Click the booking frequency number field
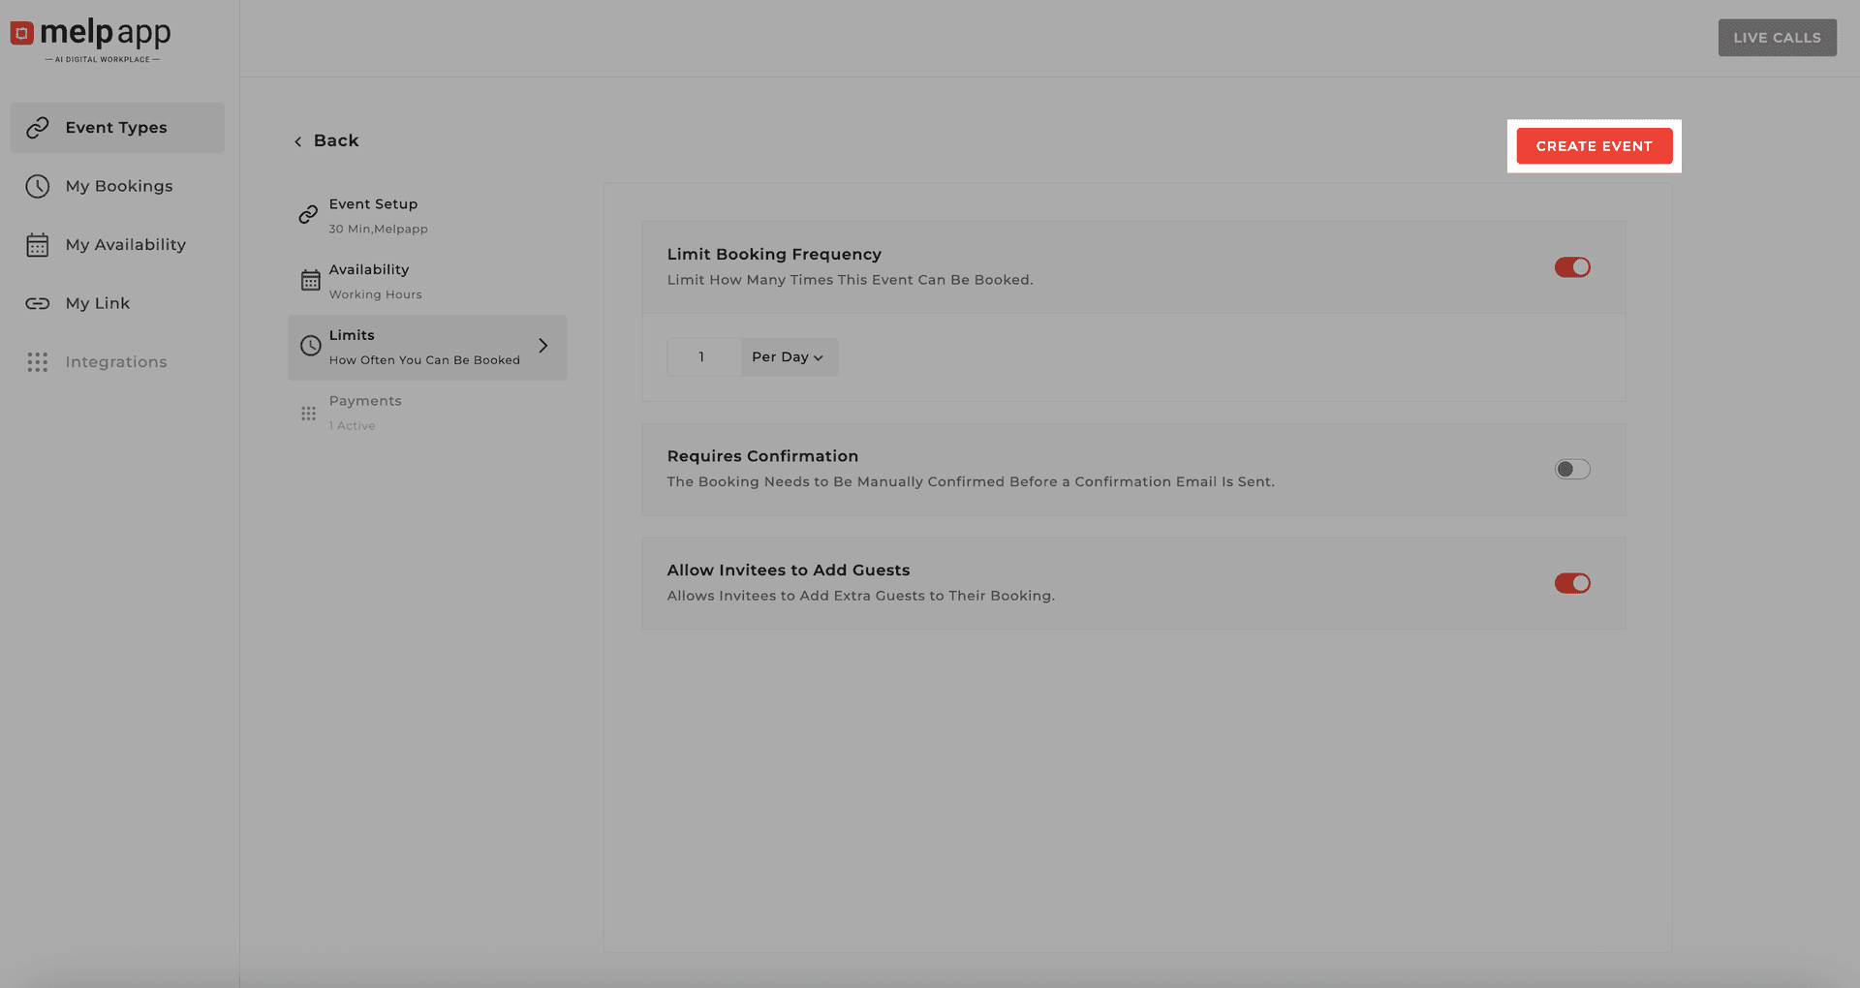 pyautogui.click(x=702, y=356)
